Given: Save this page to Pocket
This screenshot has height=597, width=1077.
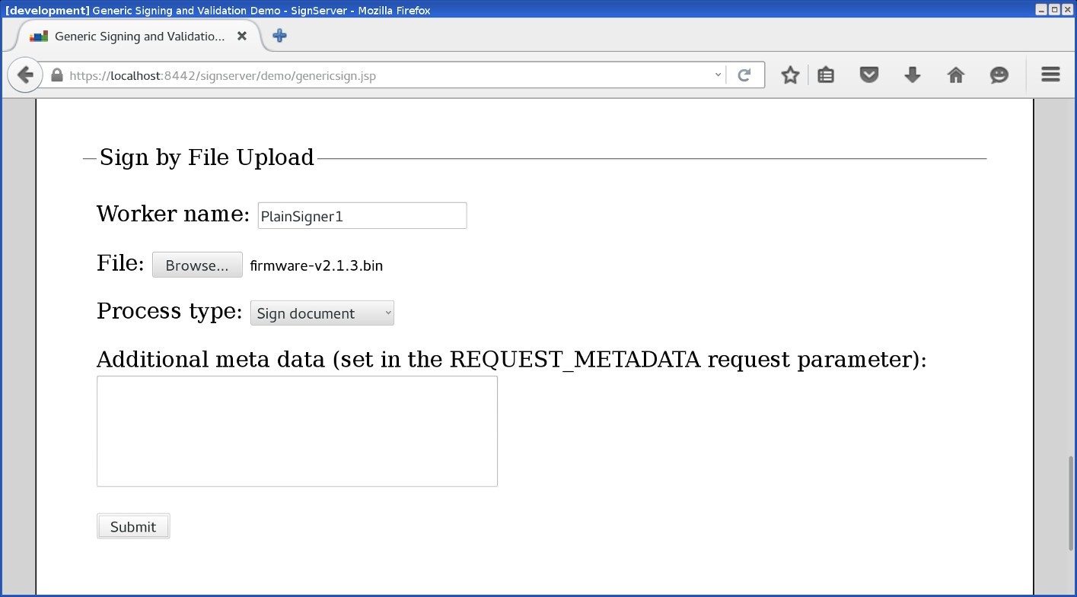Looking at the screenshot, I should 868,75.
